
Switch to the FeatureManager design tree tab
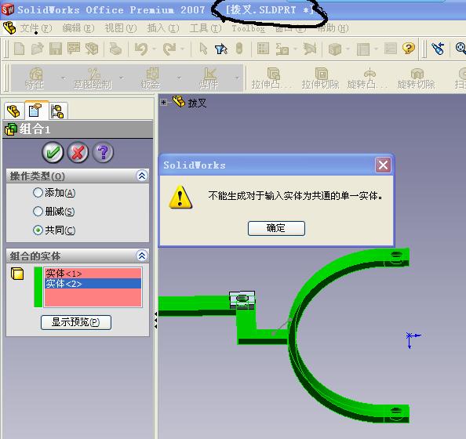[13, 111]
